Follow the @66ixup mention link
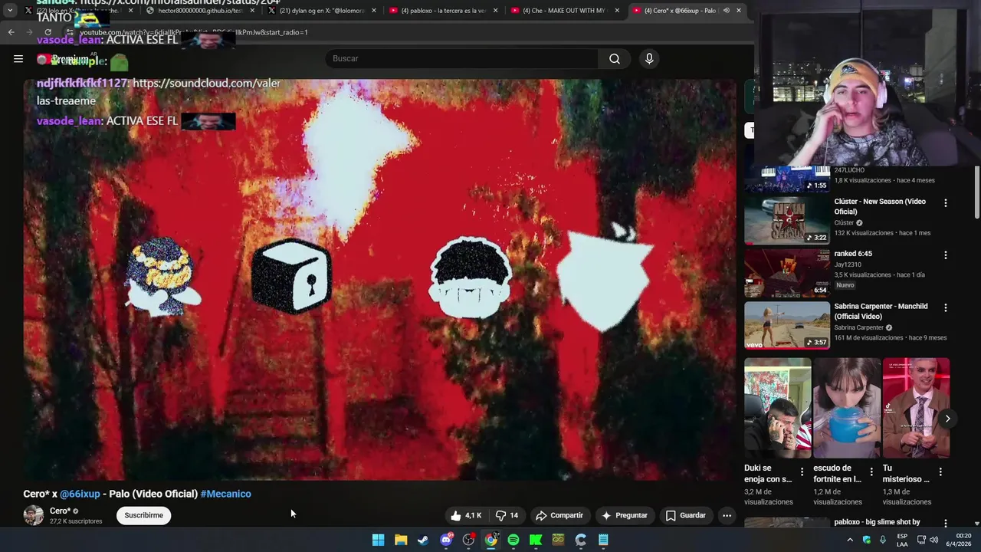Screen dimensions: 981x552 (x=80, y=494)
